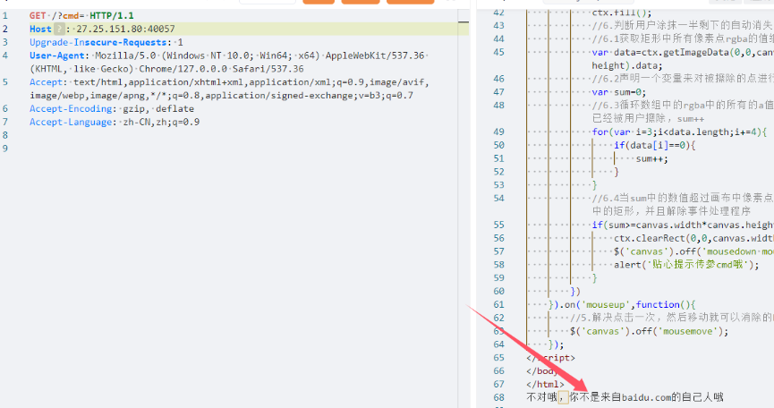
Task: Click the "User-Agent" header name
Action: 57,55
